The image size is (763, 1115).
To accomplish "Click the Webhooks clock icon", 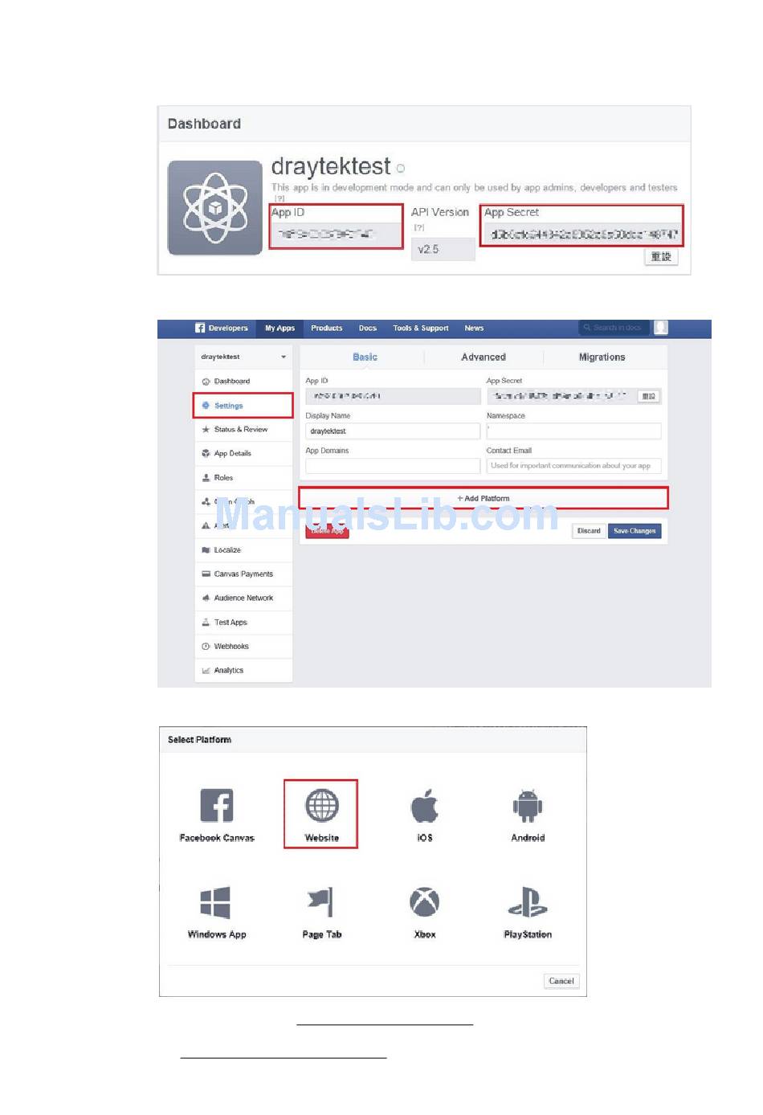I will point(206,647).
